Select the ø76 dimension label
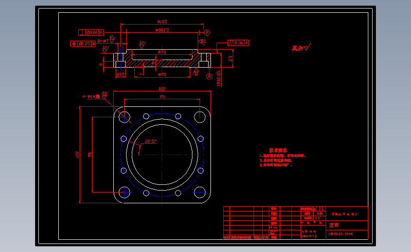 click(x=162, y=52)
